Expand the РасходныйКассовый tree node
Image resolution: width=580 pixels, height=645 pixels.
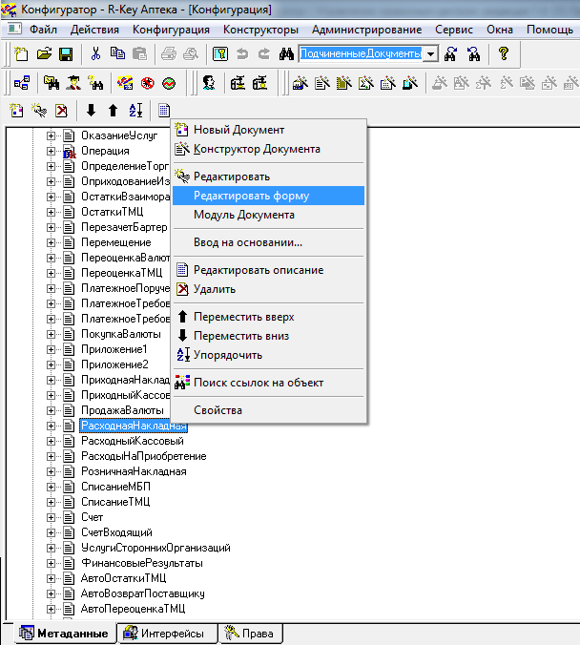pyautogui.click(x=52, y=441)
